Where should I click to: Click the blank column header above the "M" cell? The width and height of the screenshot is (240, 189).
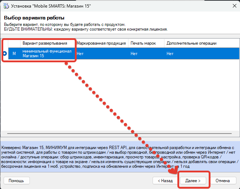[14, 43]
